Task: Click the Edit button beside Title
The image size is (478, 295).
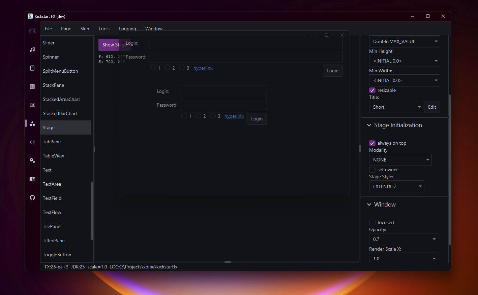Action: (432, 107)
